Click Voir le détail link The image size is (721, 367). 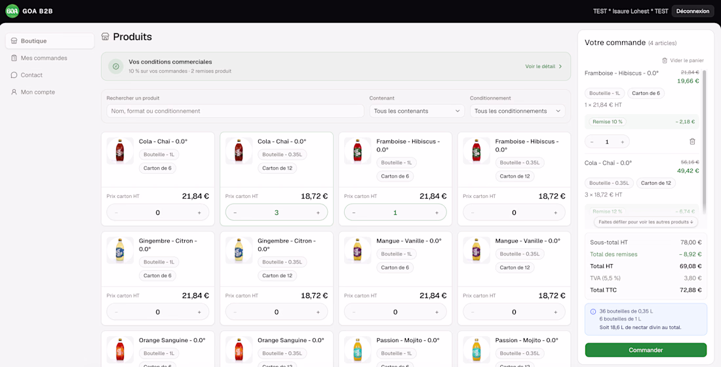click(x=543, y=66)
